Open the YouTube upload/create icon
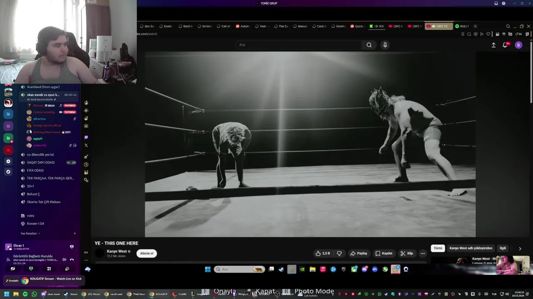This screenshot has height=299, width=533. 493,45
